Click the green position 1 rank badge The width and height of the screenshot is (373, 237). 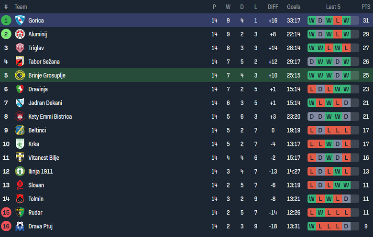(6, 21)
